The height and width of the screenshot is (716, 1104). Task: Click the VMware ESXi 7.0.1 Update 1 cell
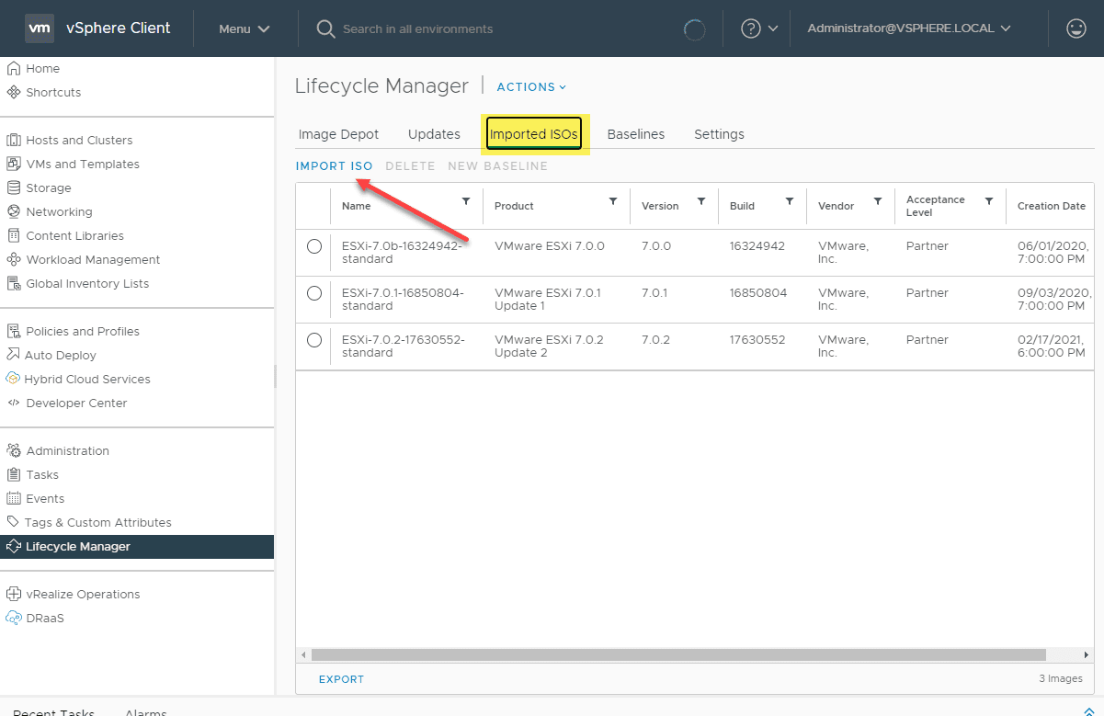coord(548,300)
